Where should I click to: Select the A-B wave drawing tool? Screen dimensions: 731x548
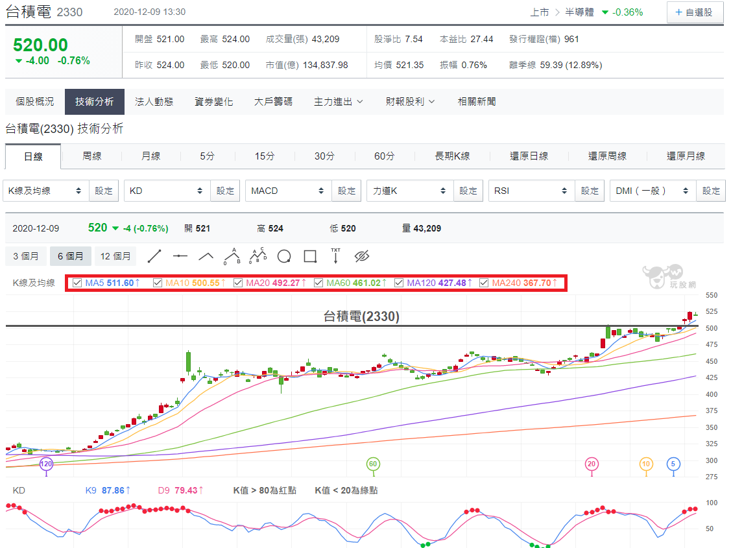coord(232,256)
